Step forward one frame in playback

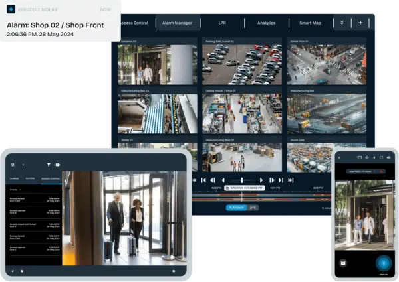271,180
